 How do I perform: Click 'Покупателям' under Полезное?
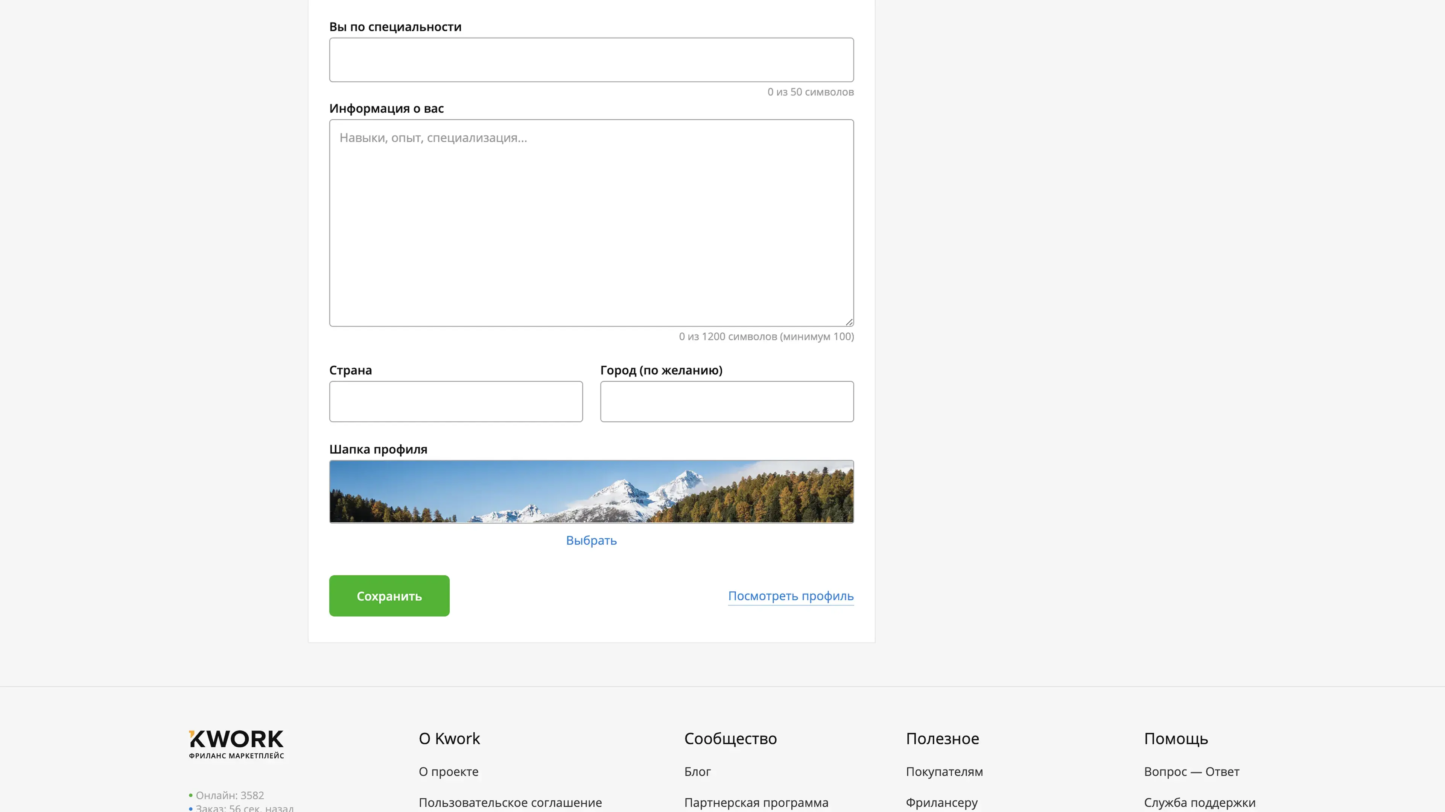(944, 772)
